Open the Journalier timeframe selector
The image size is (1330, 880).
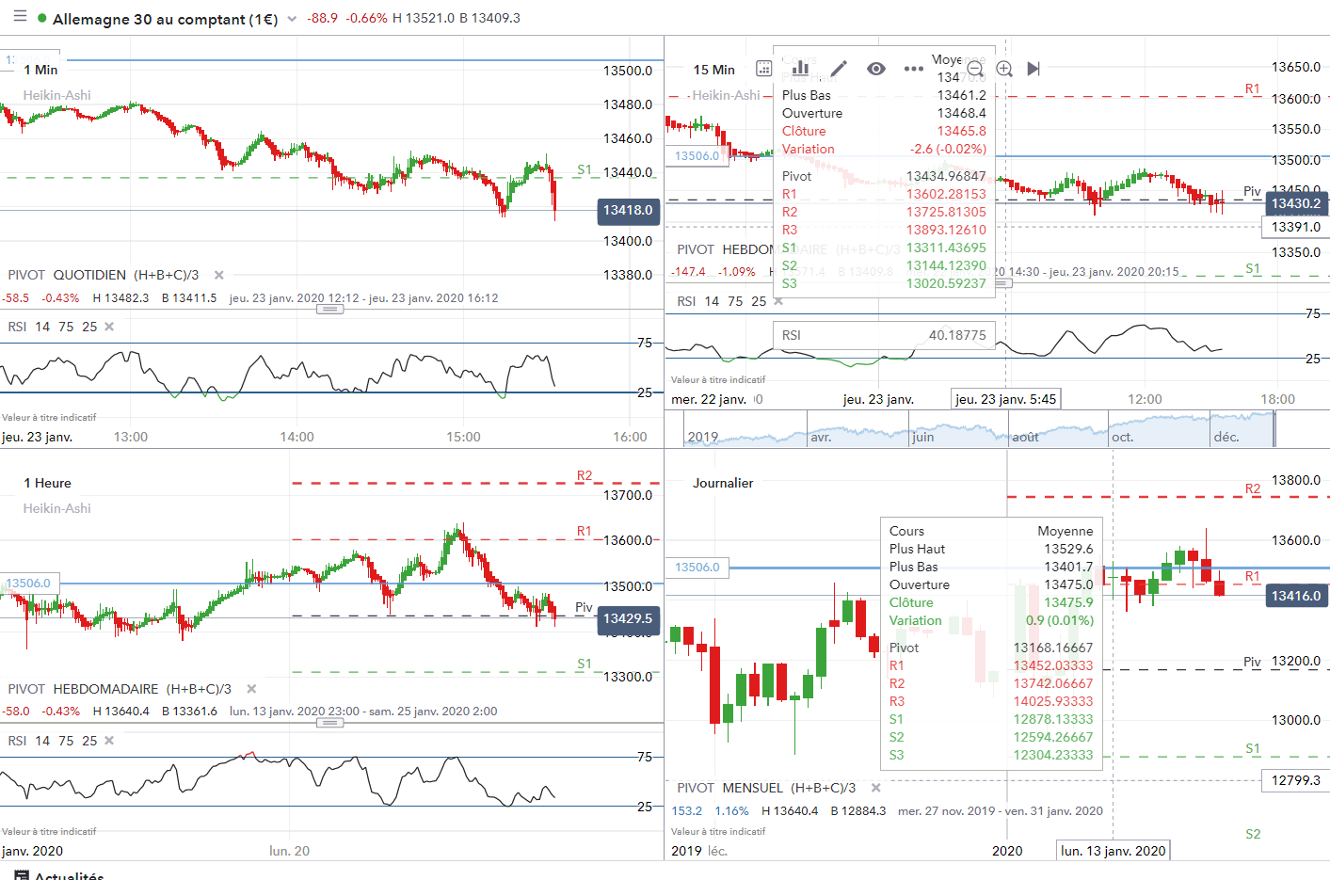(x=723, y=483)
